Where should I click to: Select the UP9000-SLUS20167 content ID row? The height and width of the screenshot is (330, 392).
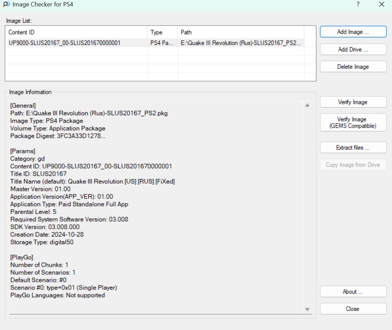tap(64, 43)
